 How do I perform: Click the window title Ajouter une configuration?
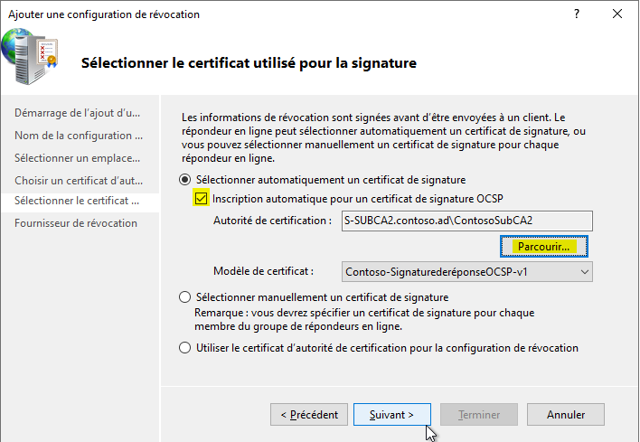pos(104,14)
